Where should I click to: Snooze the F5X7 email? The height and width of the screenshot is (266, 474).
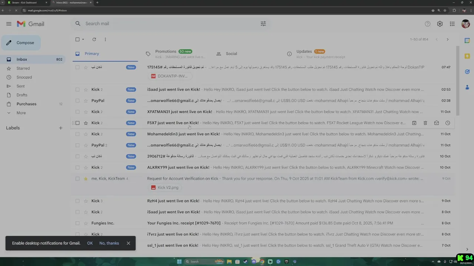[447, 123]
